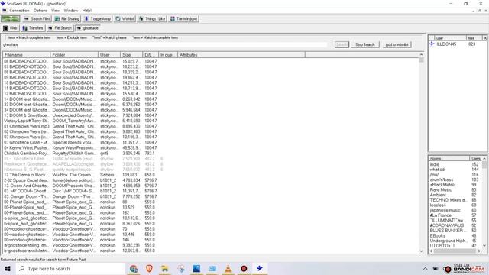Image resolution: width=489 pixels, height=275 pixels.
Task: Open the Search Files toolbar button
Action: click(x=37, y=18)
